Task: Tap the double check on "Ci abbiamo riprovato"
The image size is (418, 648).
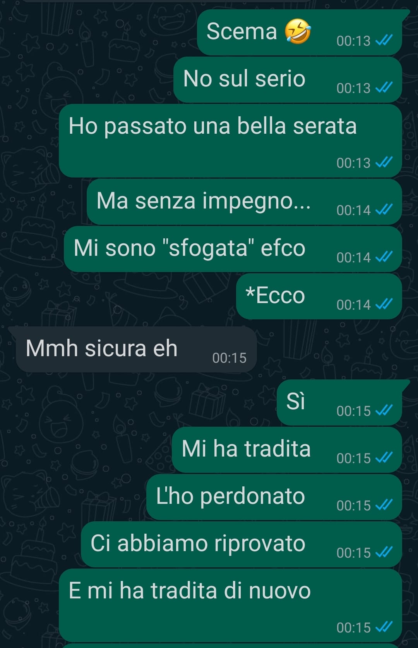Action: click(384, 552)
